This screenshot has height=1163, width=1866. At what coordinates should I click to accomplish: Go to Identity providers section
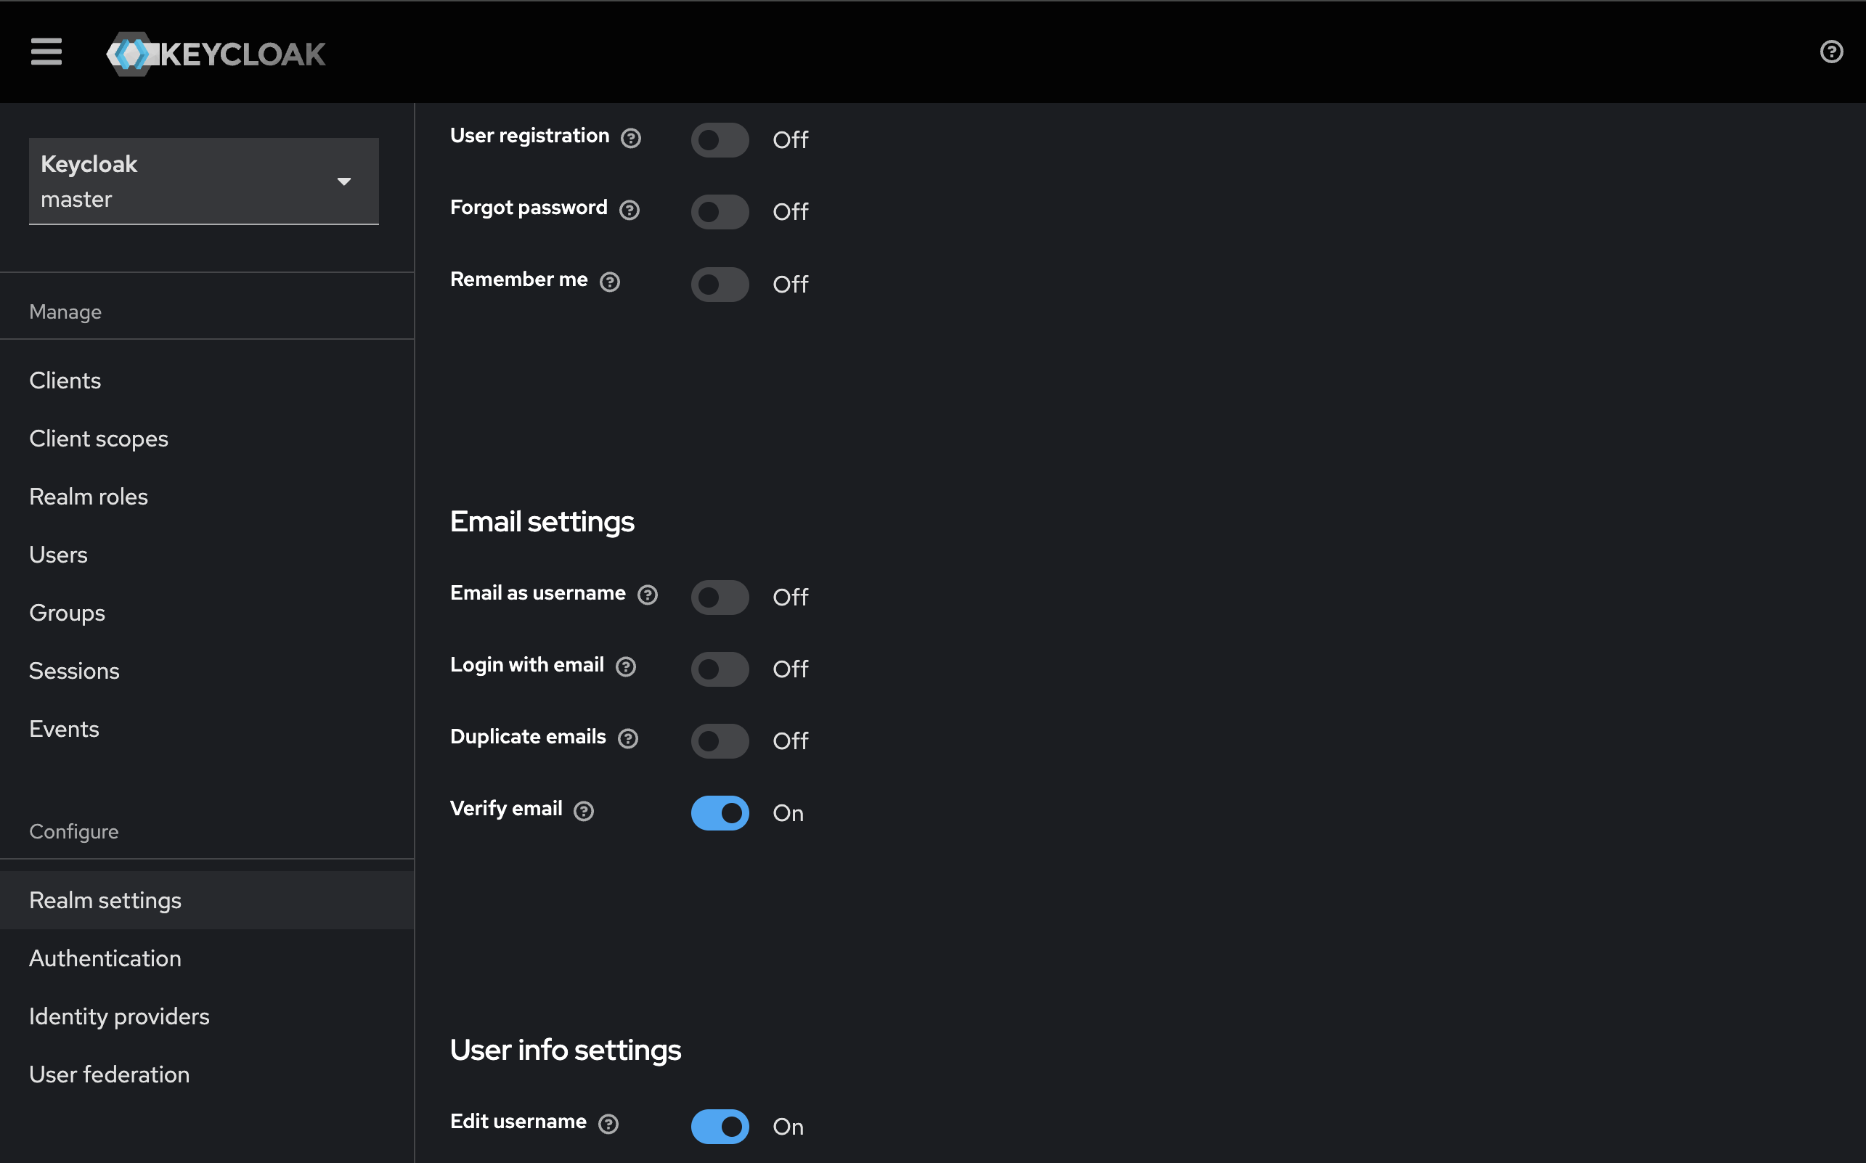119,1016
